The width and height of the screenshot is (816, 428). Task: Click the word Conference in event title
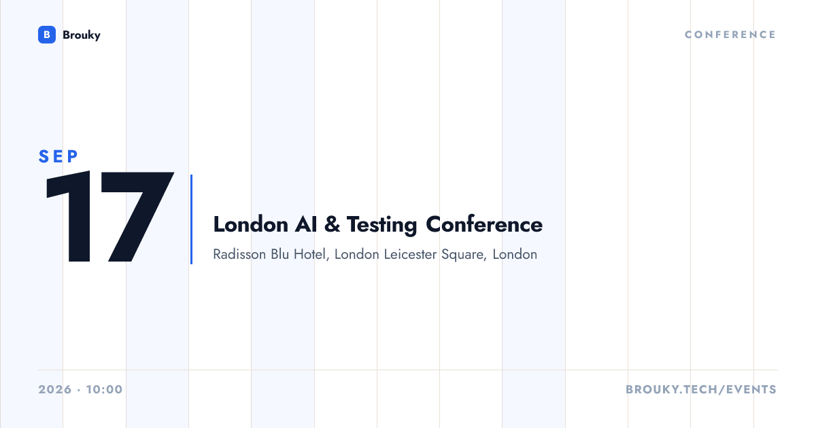tap(485, 224)
